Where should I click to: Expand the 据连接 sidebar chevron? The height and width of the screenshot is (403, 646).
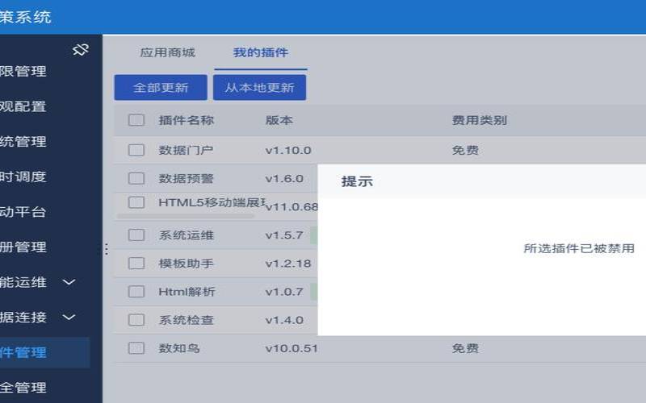point(69,317)
